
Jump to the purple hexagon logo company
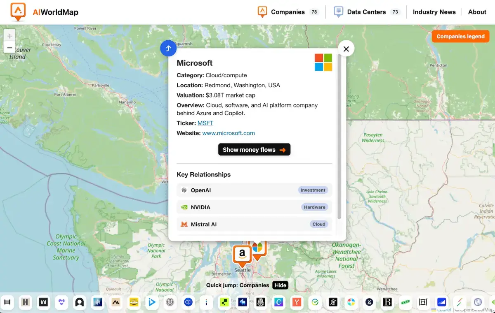coord(61,302)
